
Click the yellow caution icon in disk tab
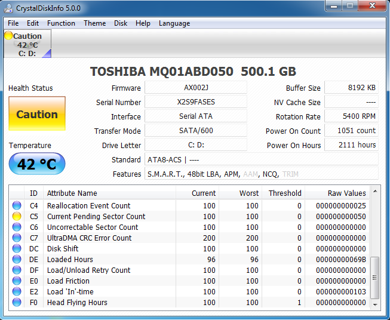[x=8, y=36]
